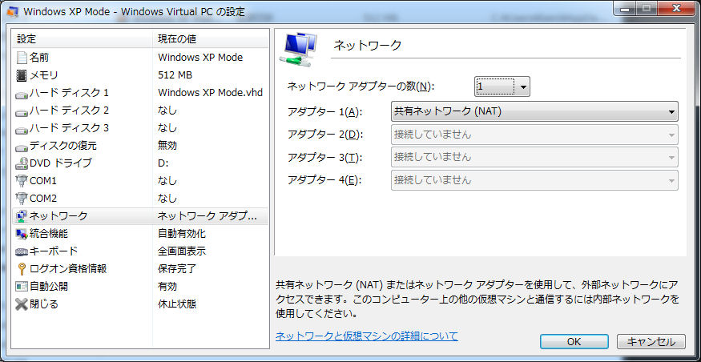Click the value 全画面表示
The image size is (701, 362).
coord(182,251)
